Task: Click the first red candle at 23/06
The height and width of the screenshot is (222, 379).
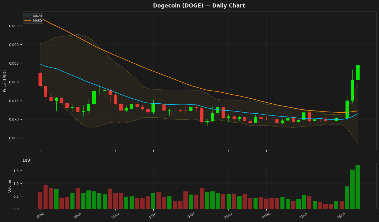Action: (40, 79)
